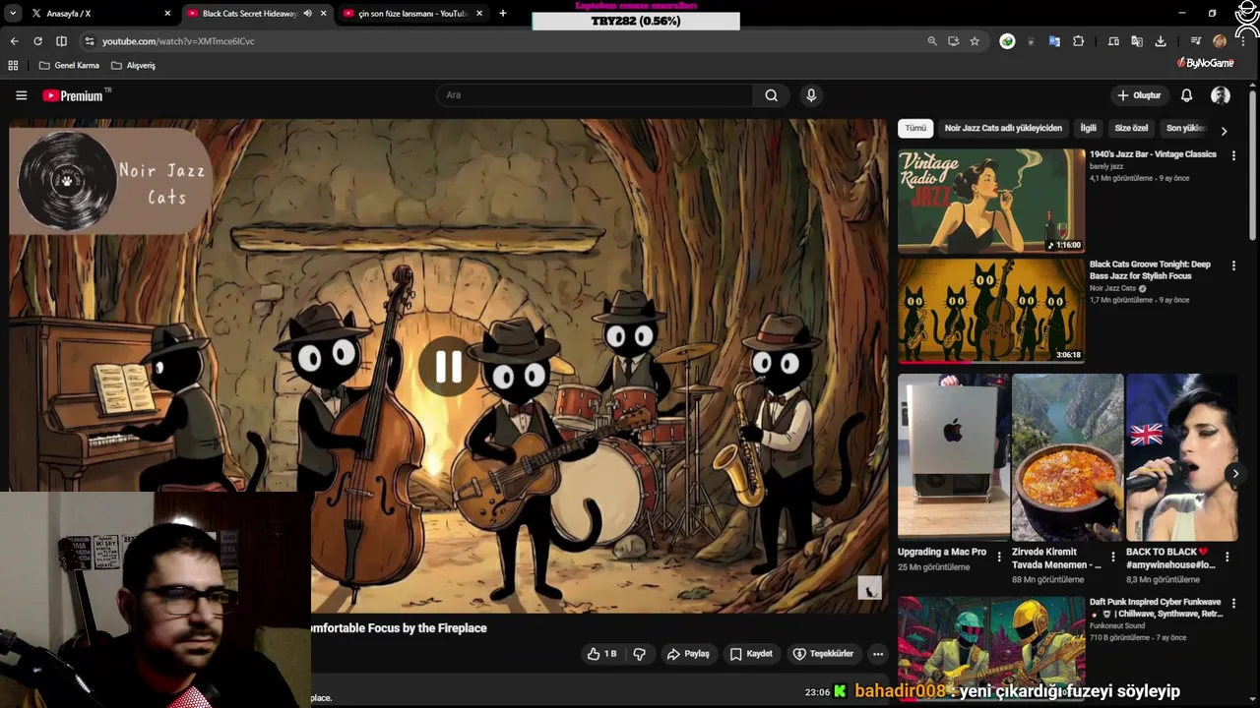Open the Chrome profile avatar
1260x708 pixels.
pos(1220,41)
